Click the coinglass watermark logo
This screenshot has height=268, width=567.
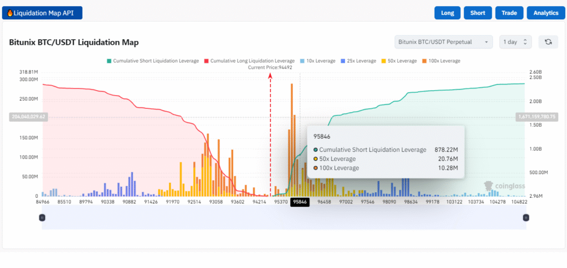496,186
